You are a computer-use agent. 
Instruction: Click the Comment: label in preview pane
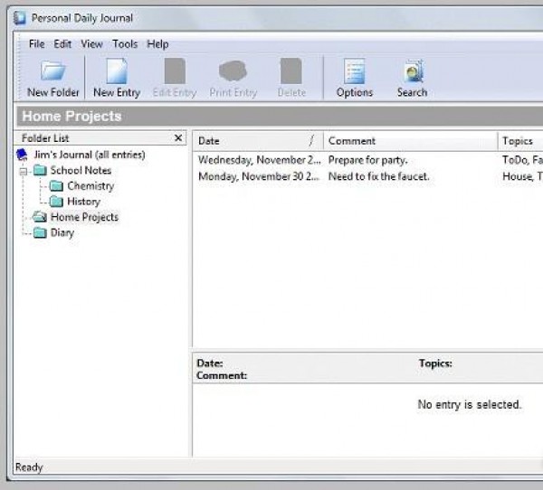(x=222, y=375)
